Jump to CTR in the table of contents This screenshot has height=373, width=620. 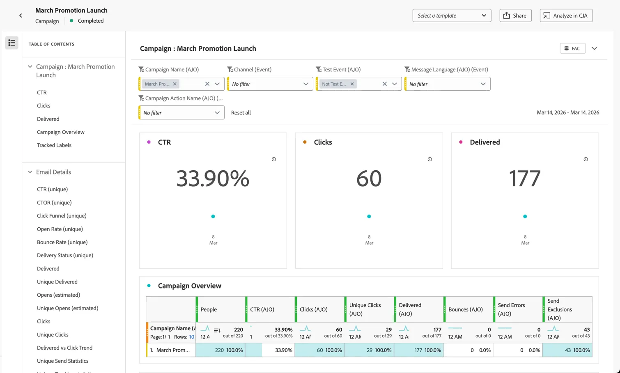coord(42,92)
